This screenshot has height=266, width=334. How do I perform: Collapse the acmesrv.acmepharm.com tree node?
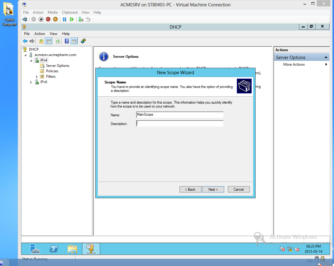tap(26, 55)
